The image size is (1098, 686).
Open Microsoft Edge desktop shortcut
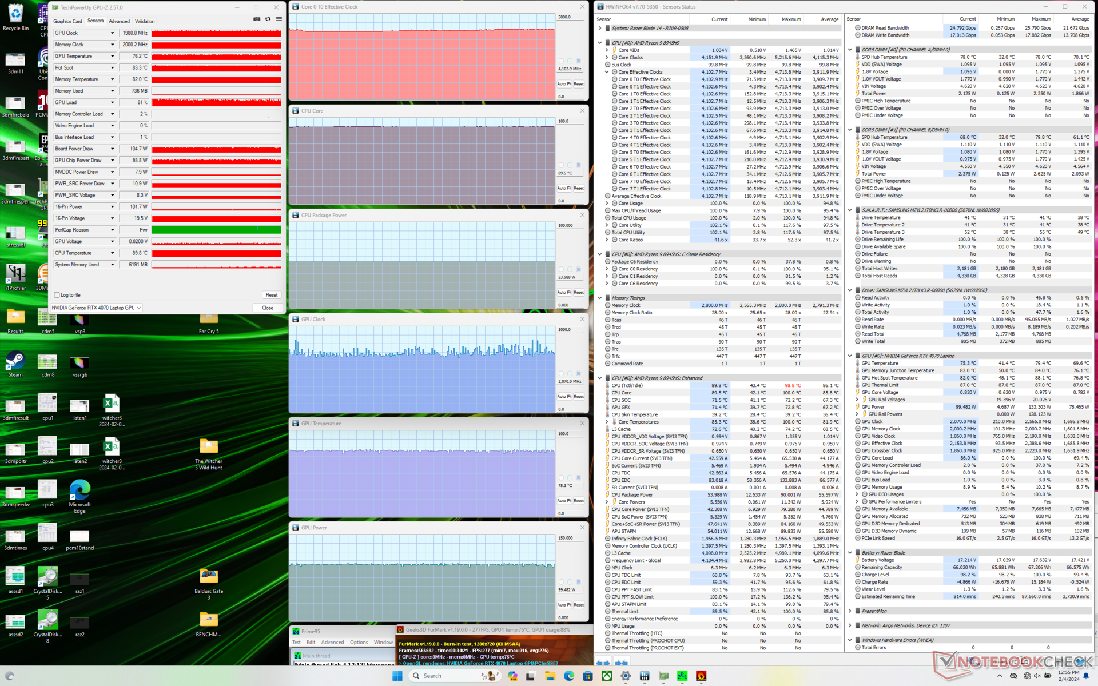pos(79,496)
